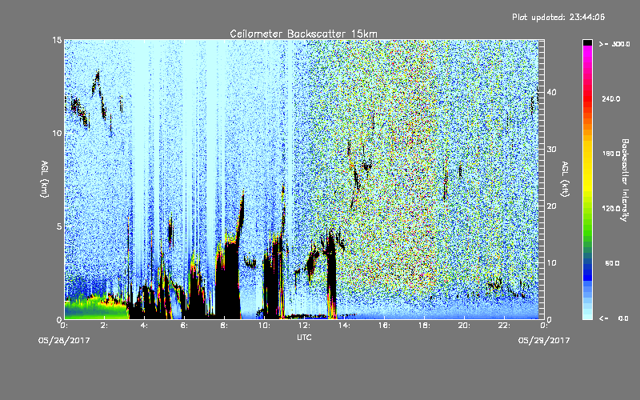Image resolution: width=640 pixels, height=400 pixels.
Task: Click the "20" kft tick on right axis
Action: (551, 206)
